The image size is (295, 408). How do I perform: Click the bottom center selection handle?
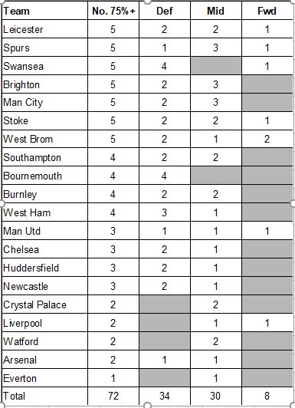pos(147,405)
